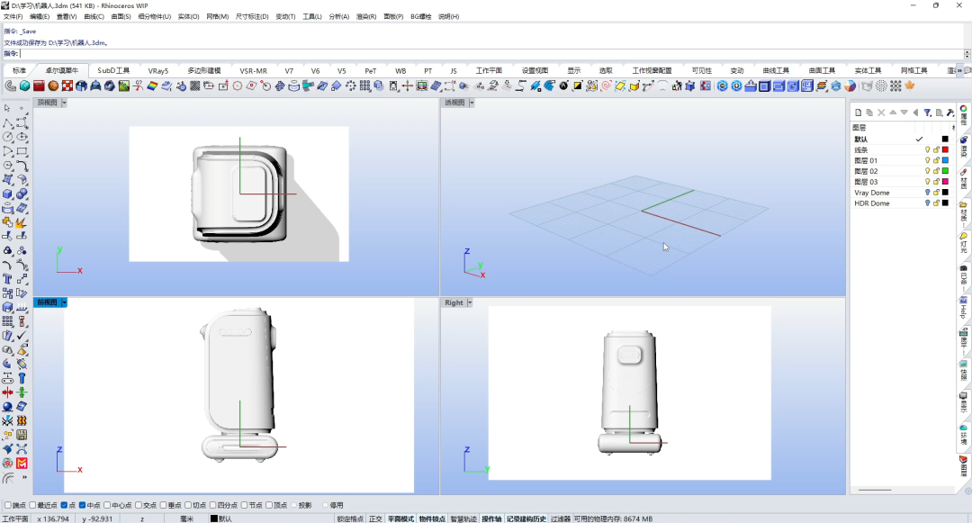Viewport: 972px width, 523px height.
Task: Open the 曲面(S) menu
Action: (x=121, y=17)
